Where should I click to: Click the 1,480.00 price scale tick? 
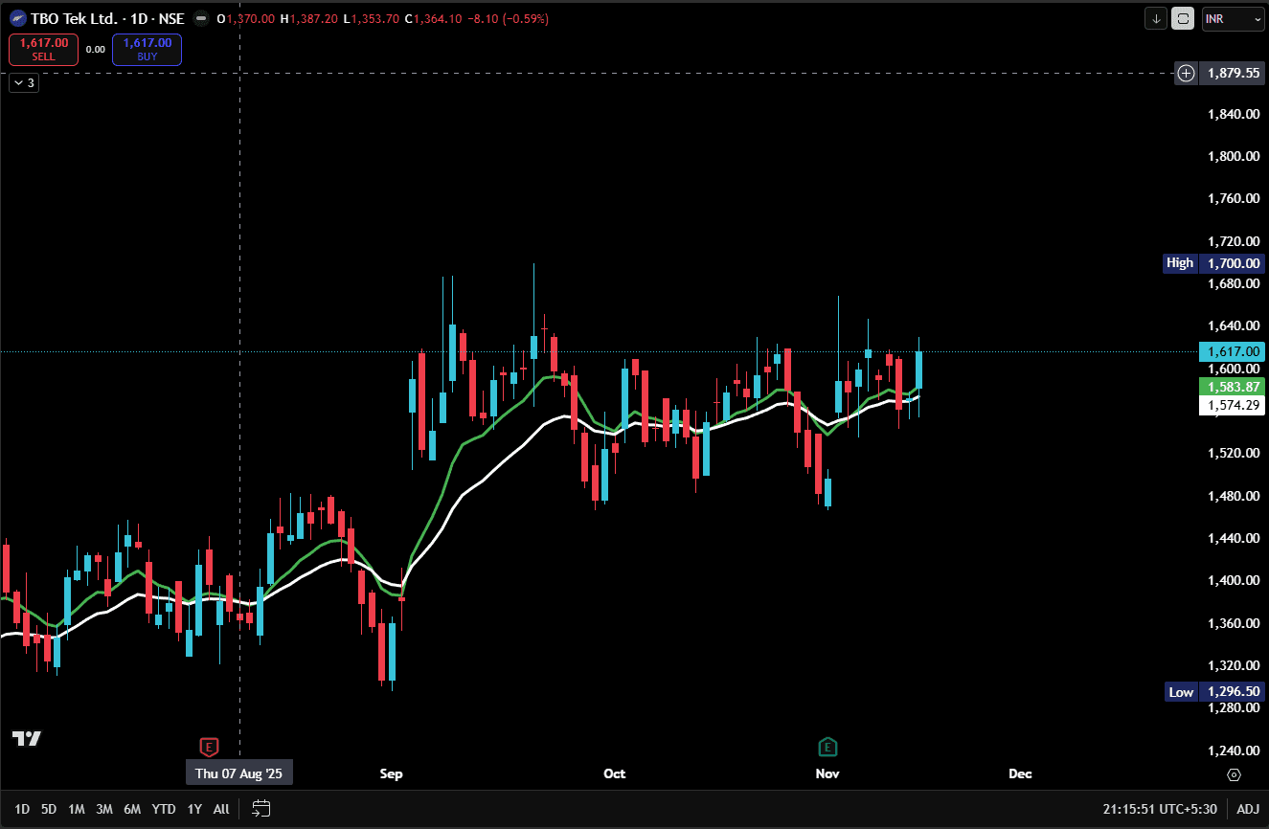tap(1233, 496)
